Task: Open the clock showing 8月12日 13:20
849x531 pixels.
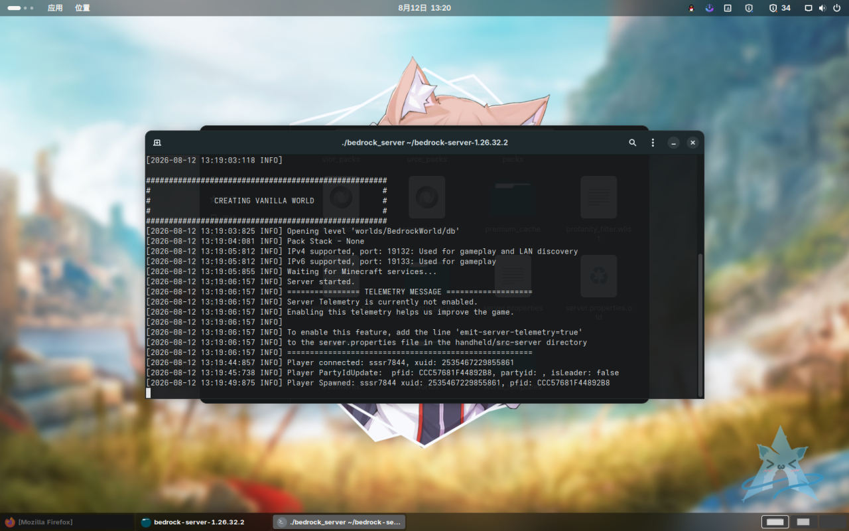Action: (424, 8)
